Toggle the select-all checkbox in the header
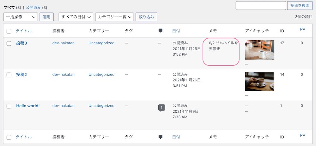 click(x=9, y=31)
